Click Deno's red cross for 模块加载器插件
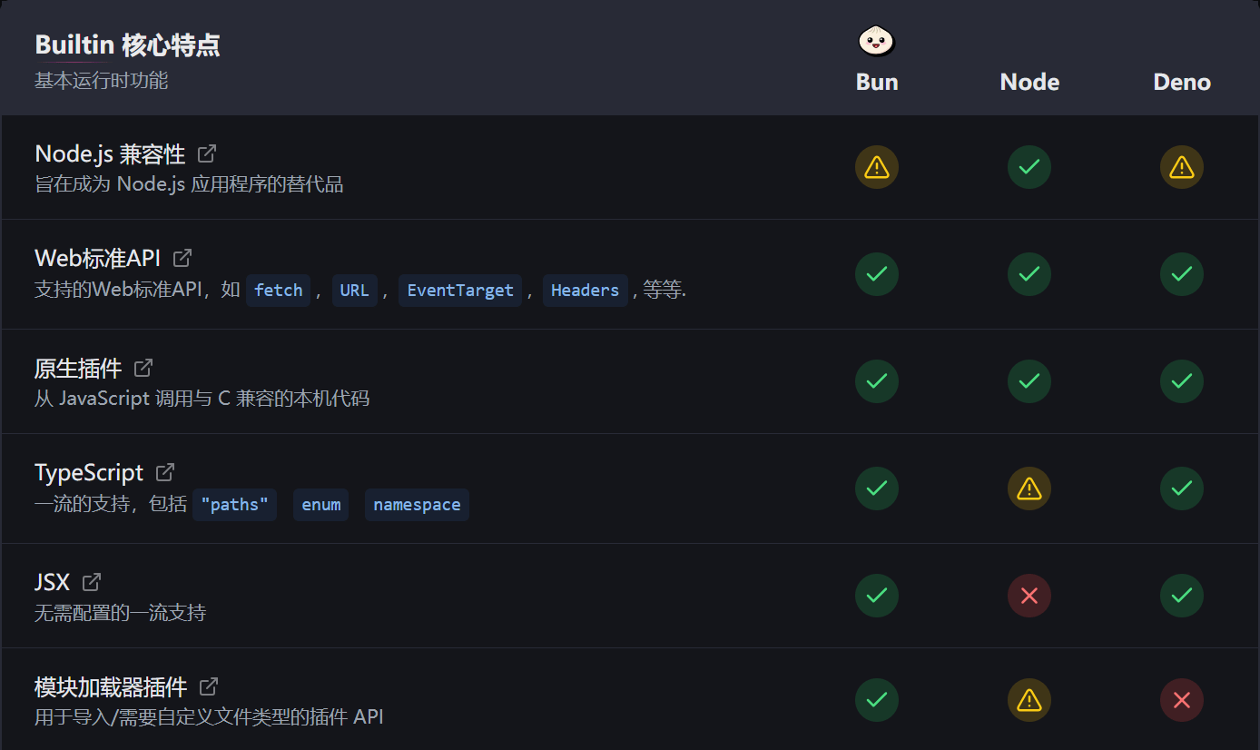1260x750 pixels. click(1181, 700)
